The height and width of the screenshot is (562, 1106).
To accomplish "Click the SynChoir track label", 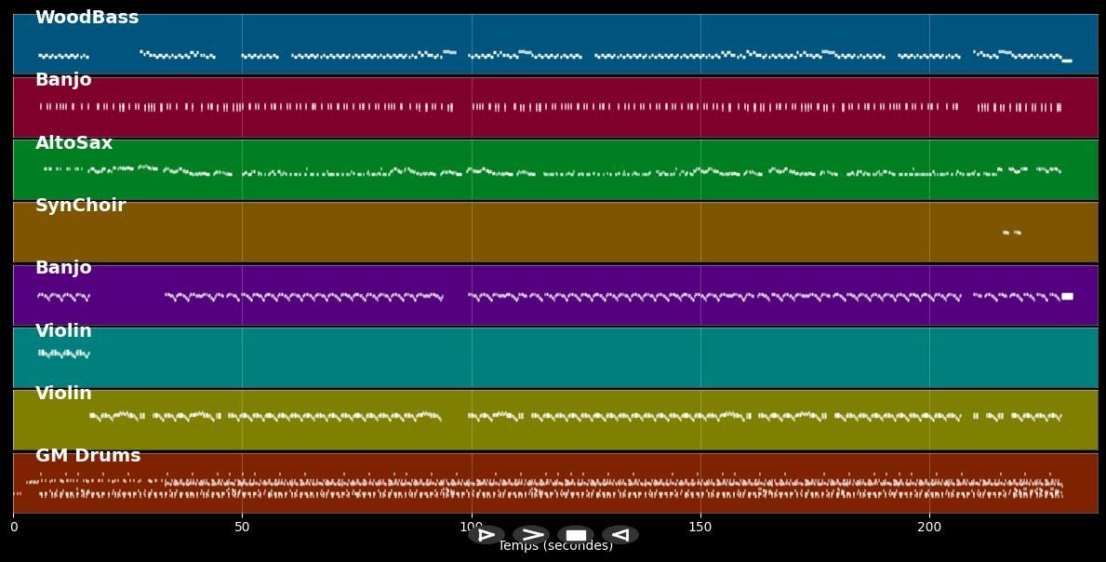I will (80, 206).
